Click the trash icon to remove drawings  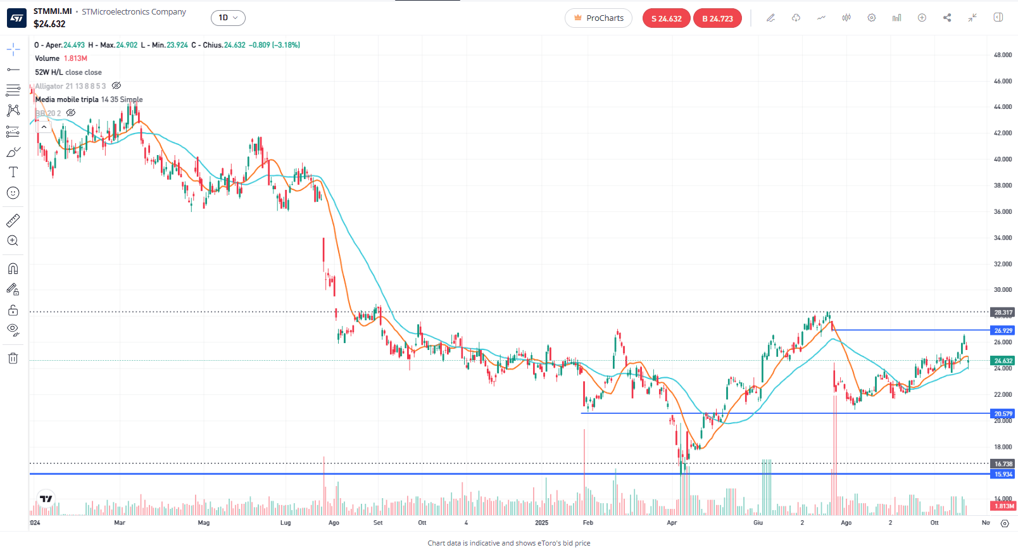(13, 358)
